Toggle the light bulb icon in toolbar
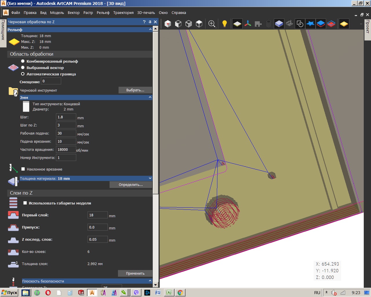 point(224,24)
